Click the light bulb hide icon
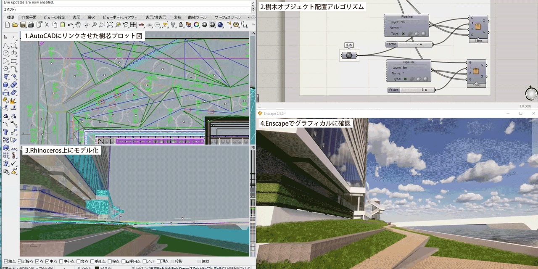Image resolution: width=538 pixels, height=269 pixels. click(173, 25)
